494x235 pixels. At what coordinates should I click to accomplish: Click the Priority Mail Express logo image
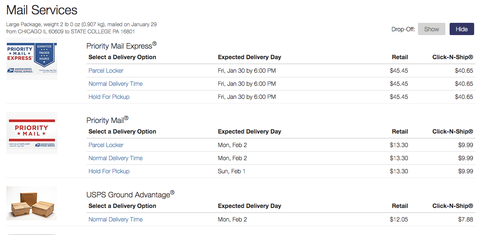point(32,59)
